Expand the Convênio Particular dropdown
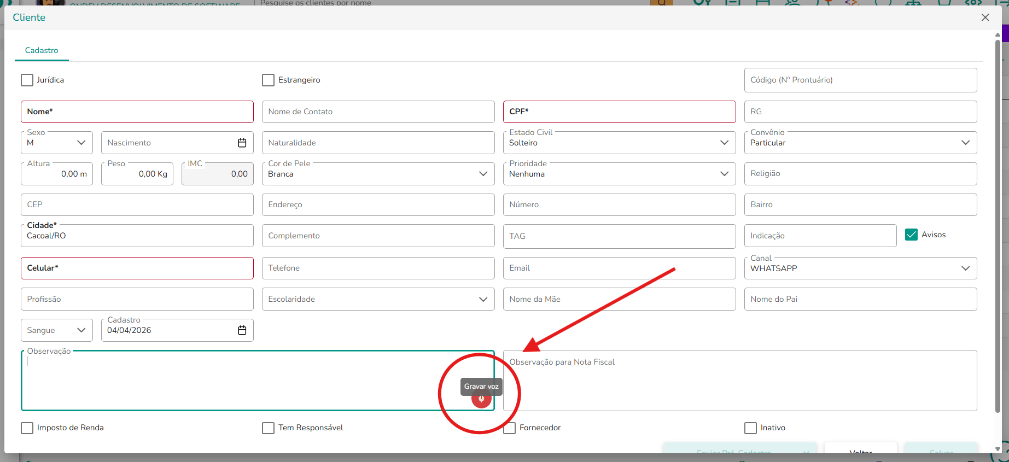1009x462 pixels. pos(860,143)
